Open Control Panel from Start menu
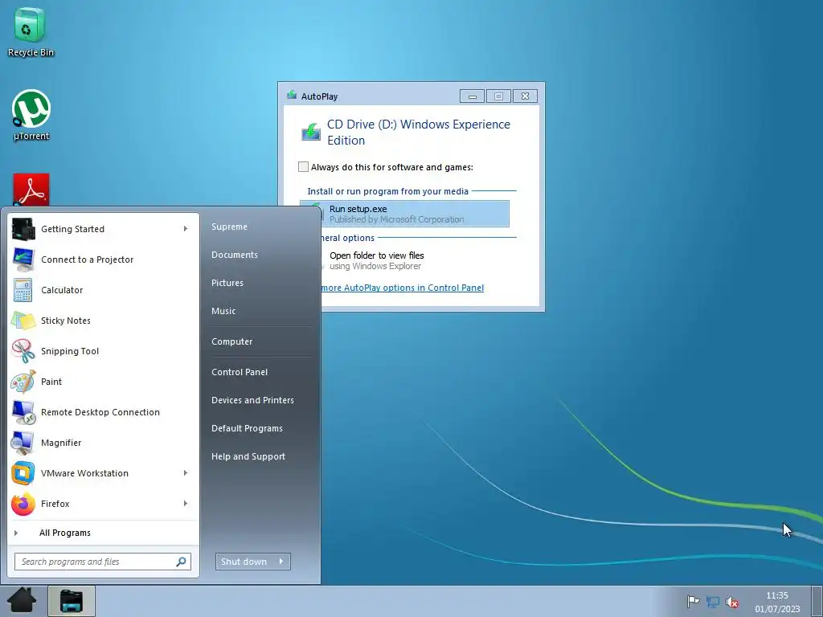 (x=240, y=372)
